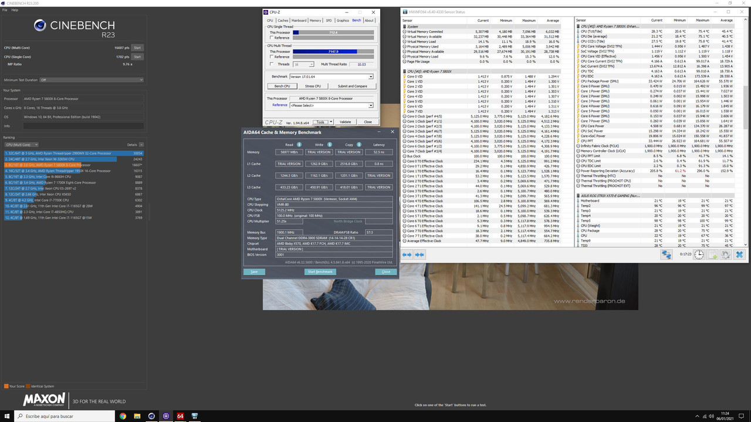
Task: Click the Info input field in Cinebench
Action: coord(83,125)
